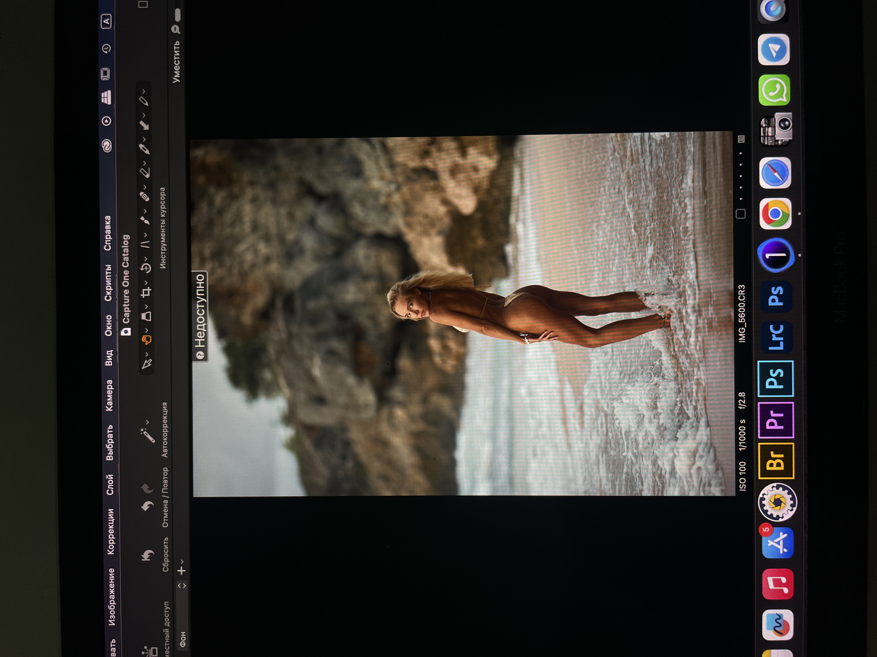Screen dimensions: 877x657
Task: Activate the orange Pan hand tool
Action: tap(146, 340)
